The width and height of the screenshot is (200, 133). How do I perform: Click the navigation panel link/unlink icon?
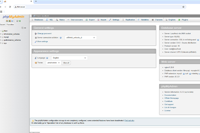[x=25, y=28]
